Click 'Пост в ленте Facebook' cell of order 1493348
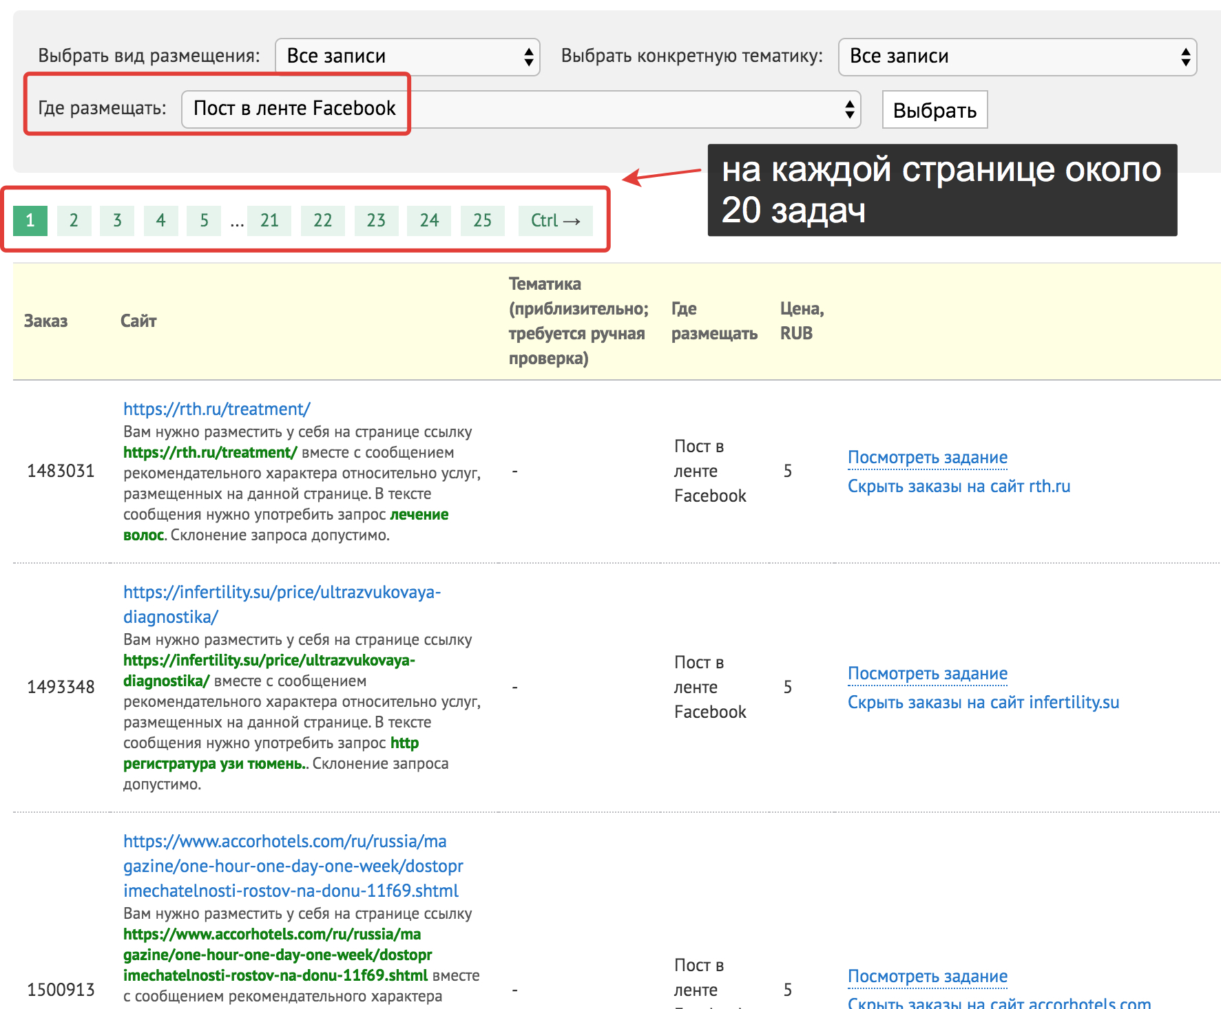The height and width of the screenshot is (1009, 1221). click(710, 688)
